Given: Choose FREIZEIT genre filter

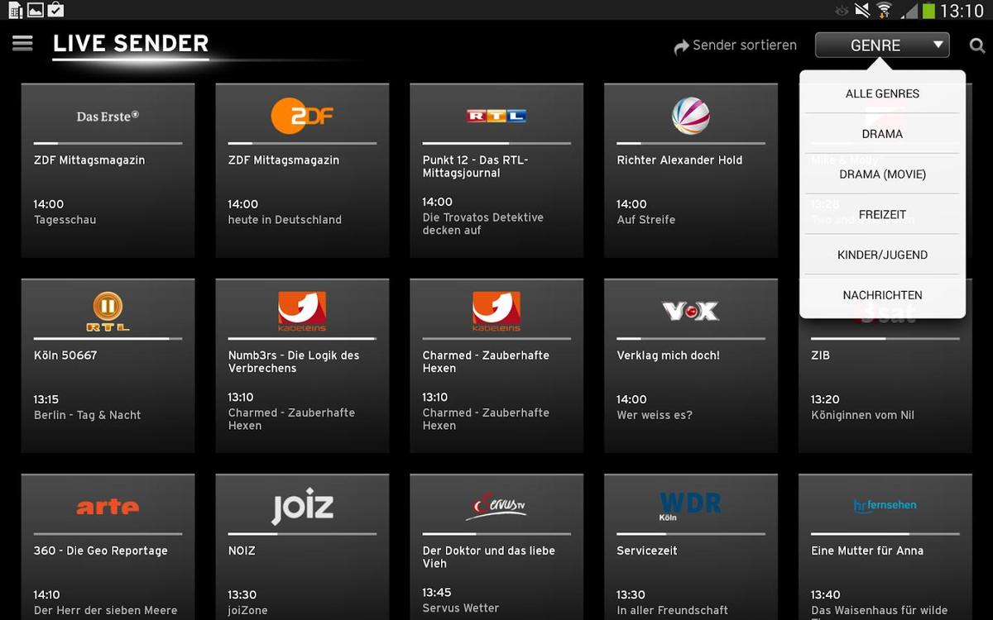Looking at the screenshot, I should [x=882, y=214].
